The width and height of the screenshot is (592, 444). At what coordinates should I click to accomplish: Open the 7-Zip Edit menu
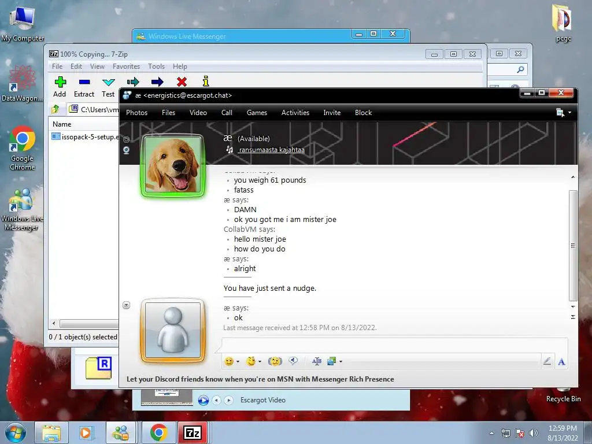point(76,66)
